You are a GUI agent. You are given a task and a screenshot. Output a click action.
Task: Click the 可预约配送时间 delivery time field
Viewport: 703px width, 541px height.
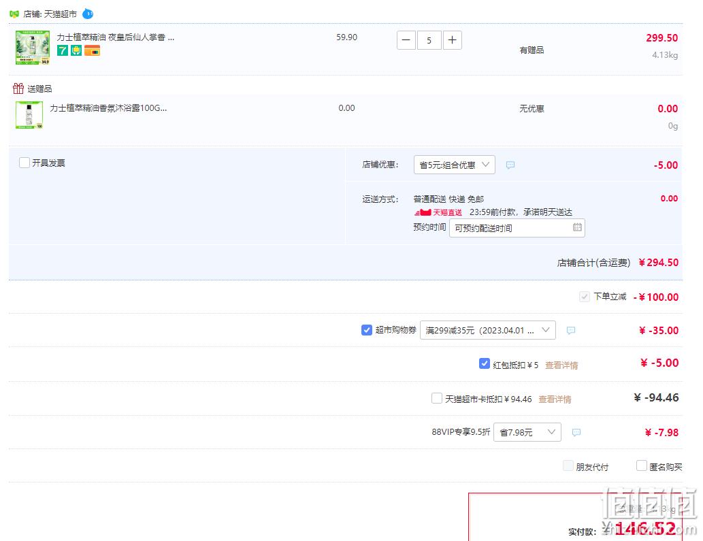(x=517, y=228)
